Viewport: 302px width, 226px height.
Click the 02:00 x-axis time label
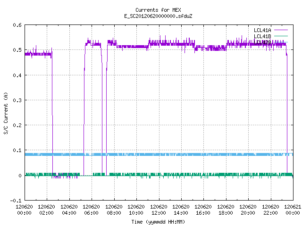tap(46, 213)
